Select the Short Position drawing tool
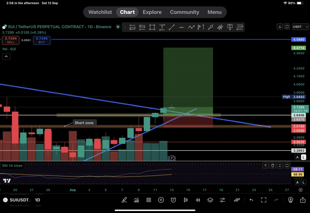The width and height of the screenshot is (310, 213). point(142,27)
